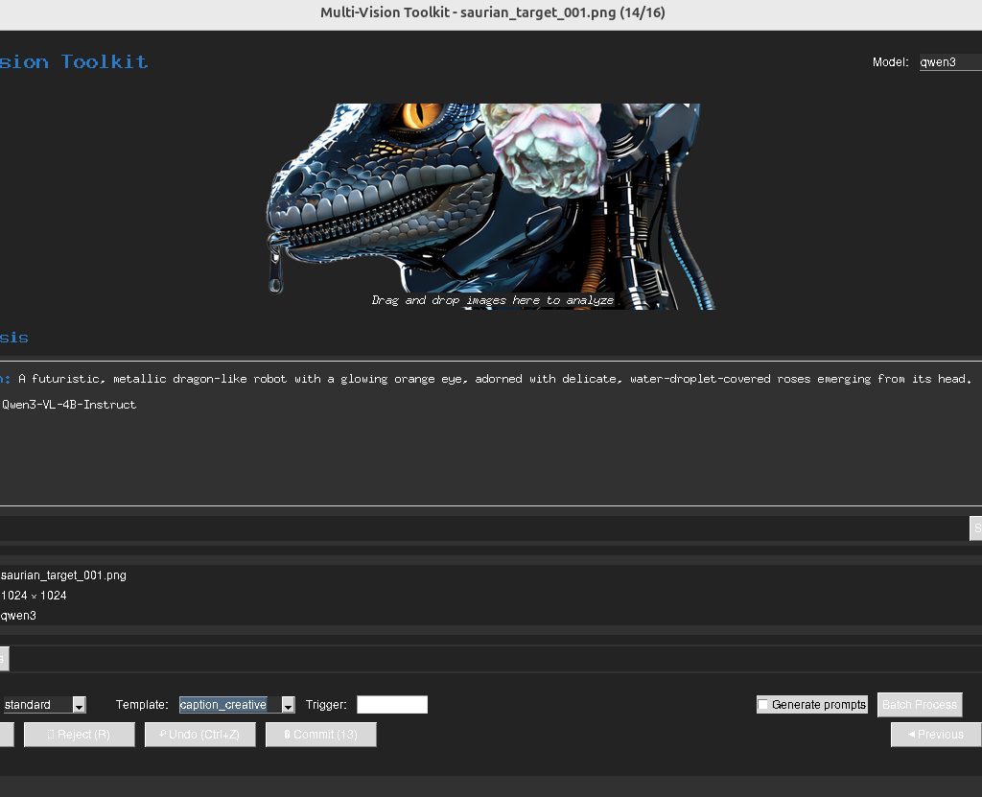The height and width of the screenshot is (797, 982).
Task: Select the caption_creative template entry
Action: coord(222,704)
